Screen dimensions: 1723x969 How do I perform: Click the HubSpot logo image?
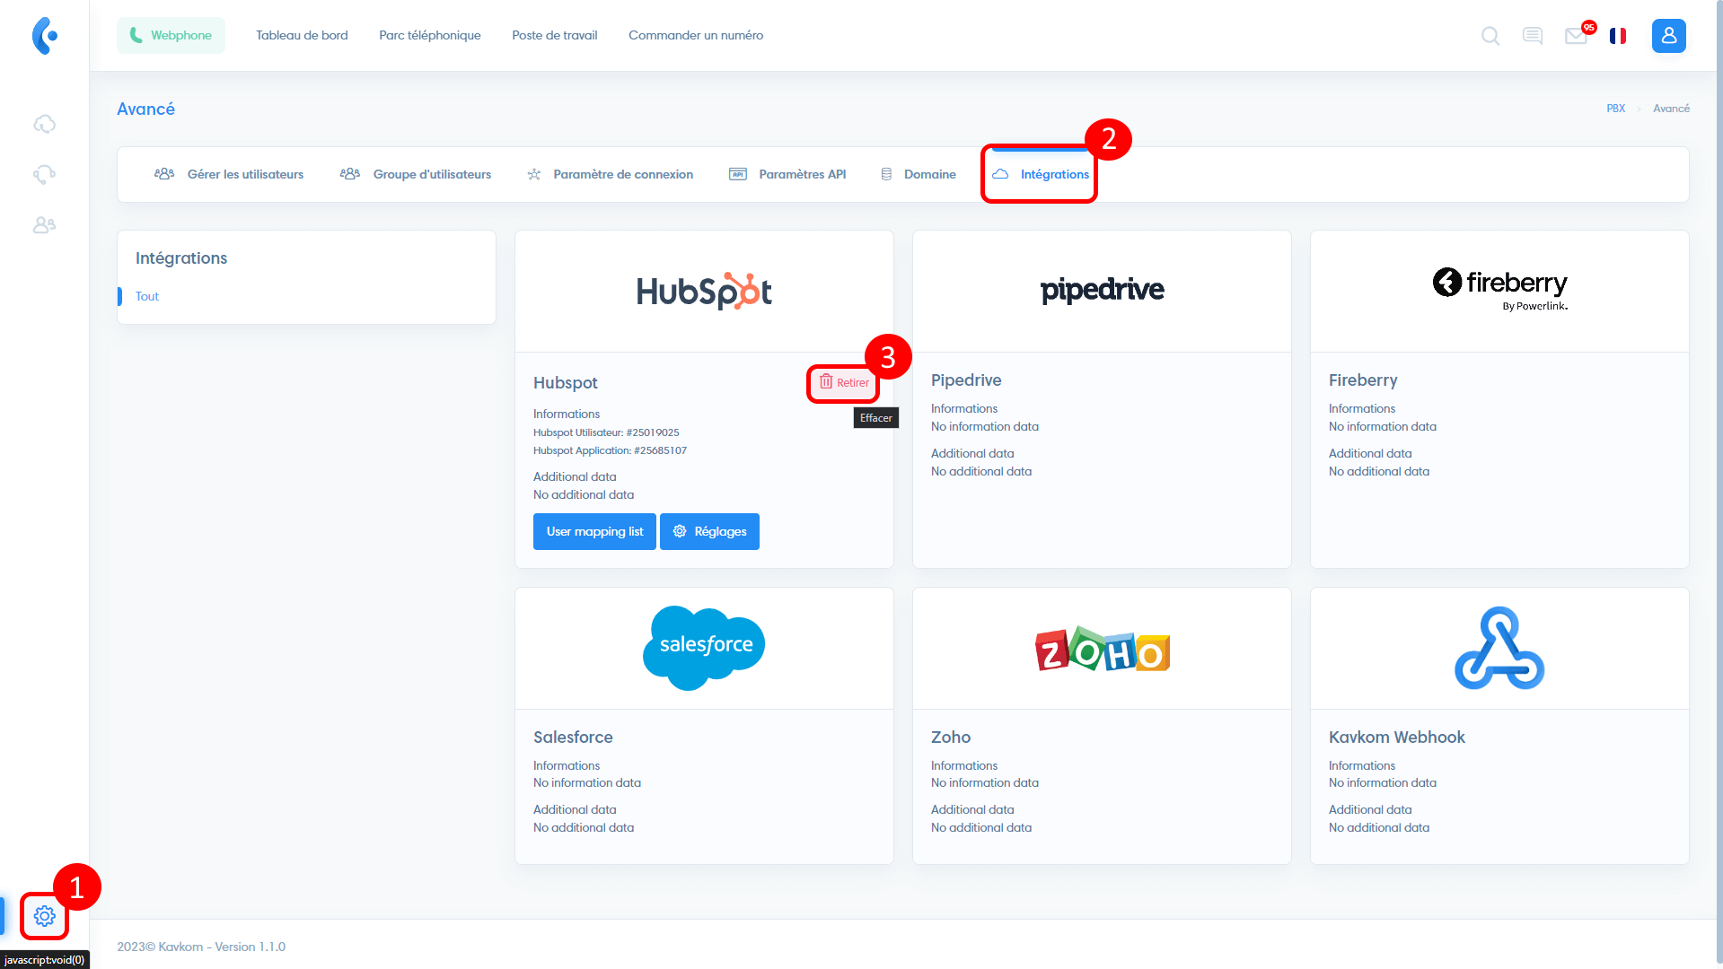pyautogui.click(x=704, y=292)
